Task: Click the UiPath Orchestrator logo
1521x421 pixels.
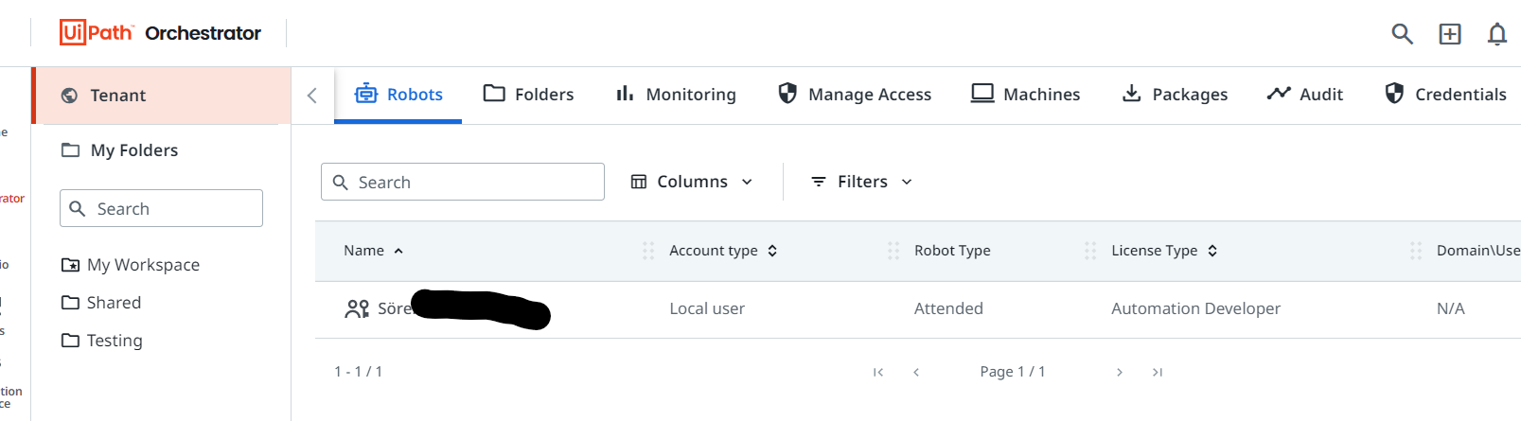Action: tap(160, 33)
